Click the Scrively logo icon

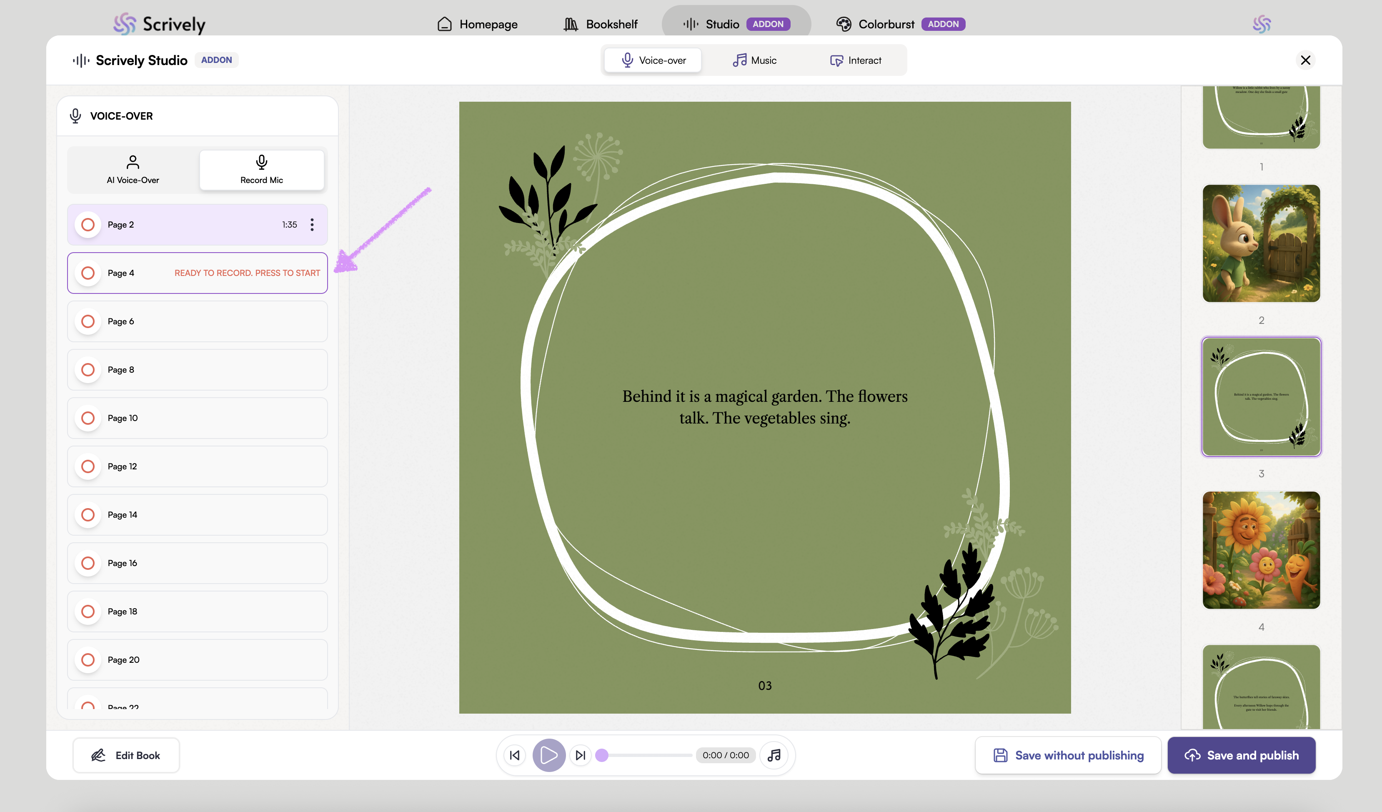click(x=125, y=24)
